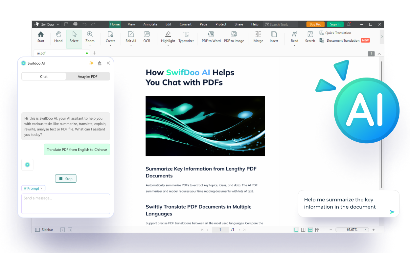Expand the Prompt dropdown
The height and width of the screenshot is (253, 410).
pyautogui.click(x=34, y=188)
